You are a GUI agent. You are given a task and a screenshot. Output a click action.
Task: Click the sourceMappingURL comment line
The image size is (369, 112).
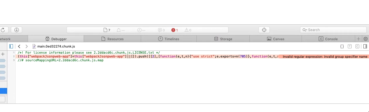60,60
